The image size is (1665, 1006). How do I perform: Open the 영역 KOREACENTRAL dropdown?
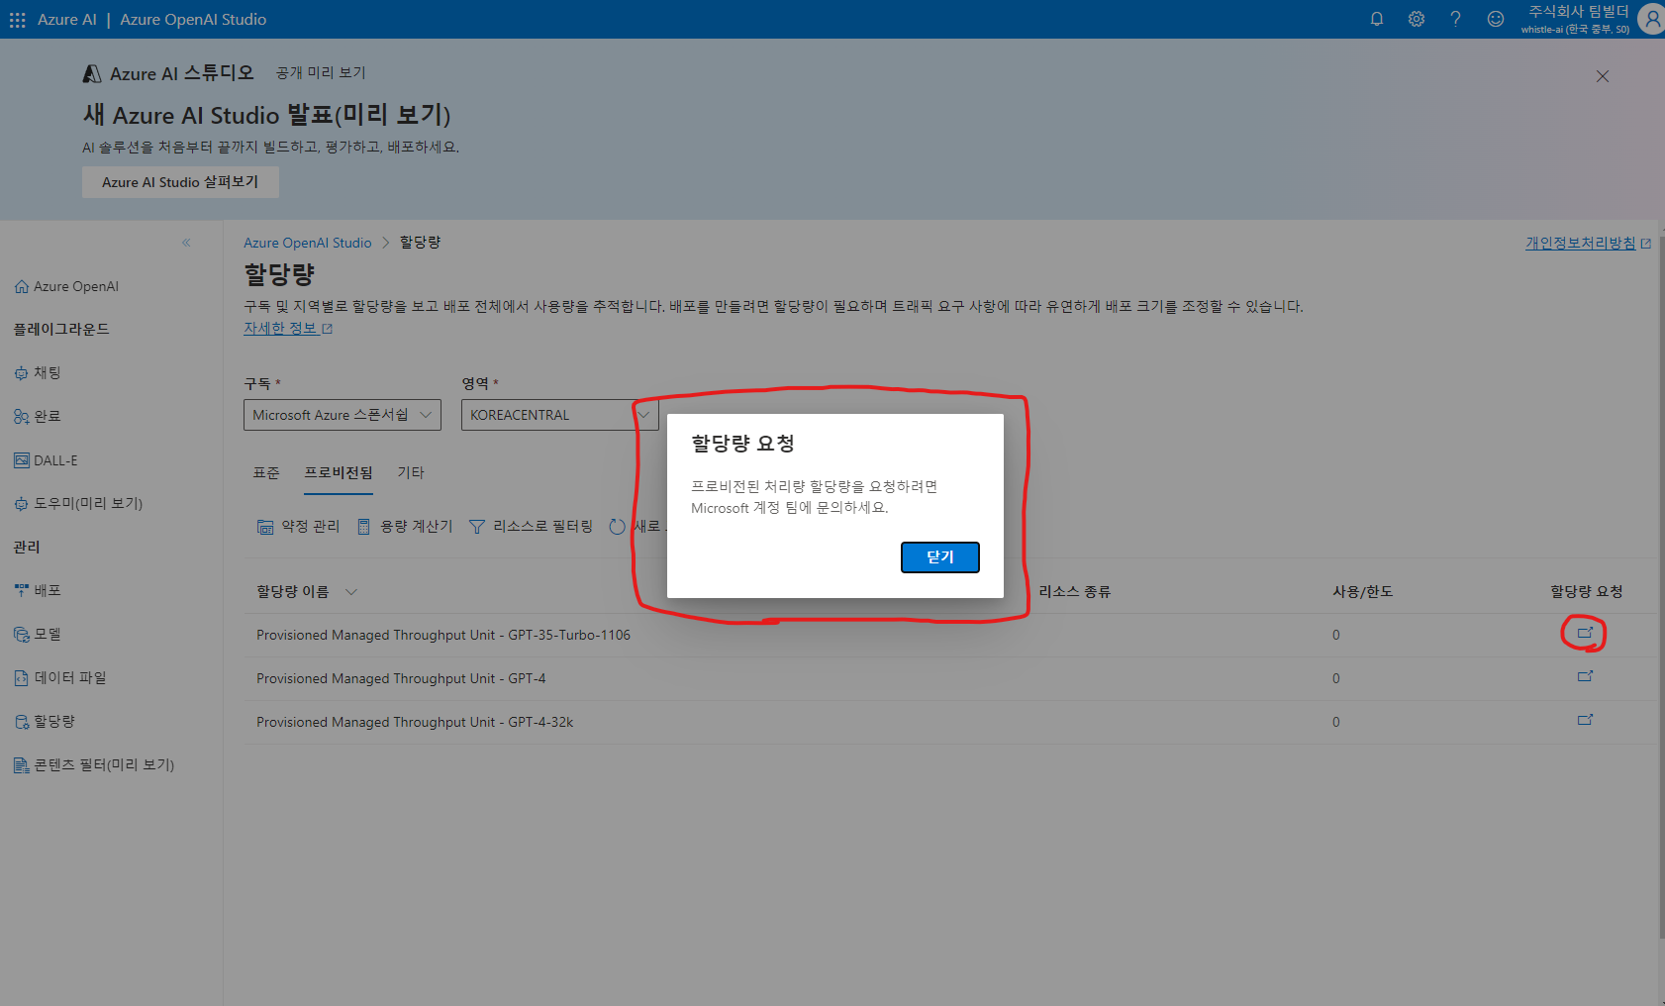[560, 415]
